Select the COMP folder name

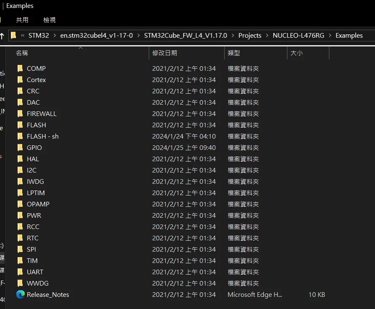(x=36, y=69)
